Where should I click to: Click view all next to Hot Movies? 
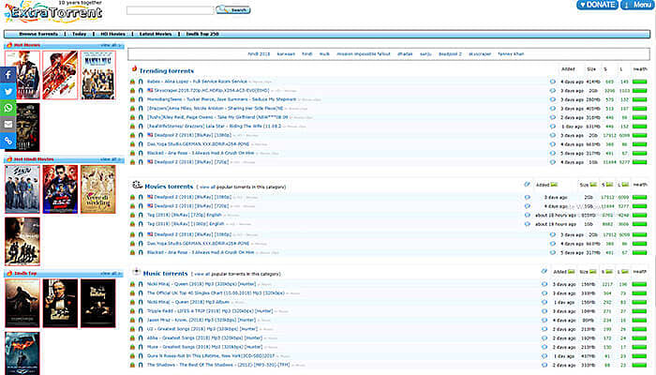coord(111,45)
